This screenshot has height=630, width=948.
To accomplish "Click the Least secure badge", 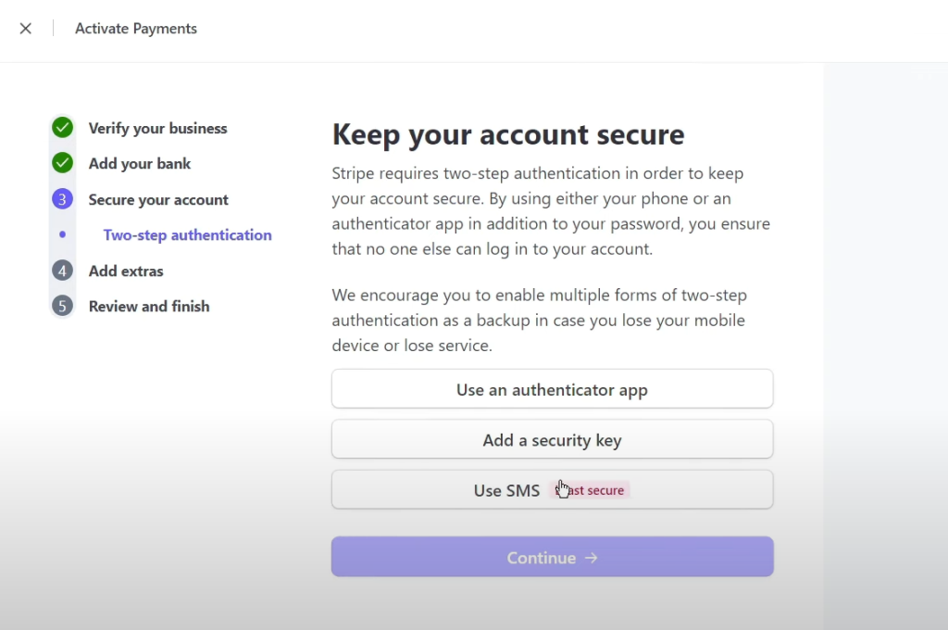I will (592, 490).
